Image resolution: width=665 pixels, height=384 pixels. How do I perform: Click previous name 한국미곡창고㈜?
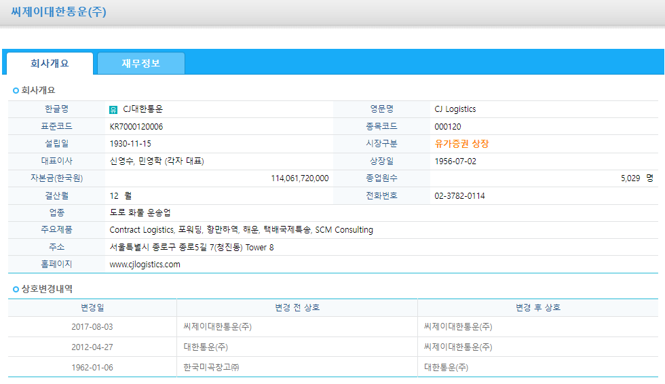coord(211,368)
